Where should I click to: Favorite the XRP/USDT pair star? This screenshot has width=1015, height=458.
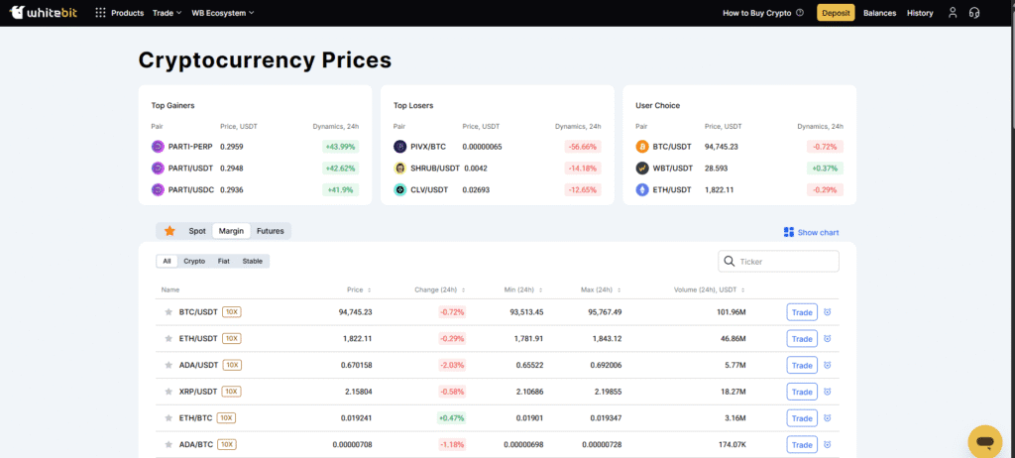coord(169,392)
